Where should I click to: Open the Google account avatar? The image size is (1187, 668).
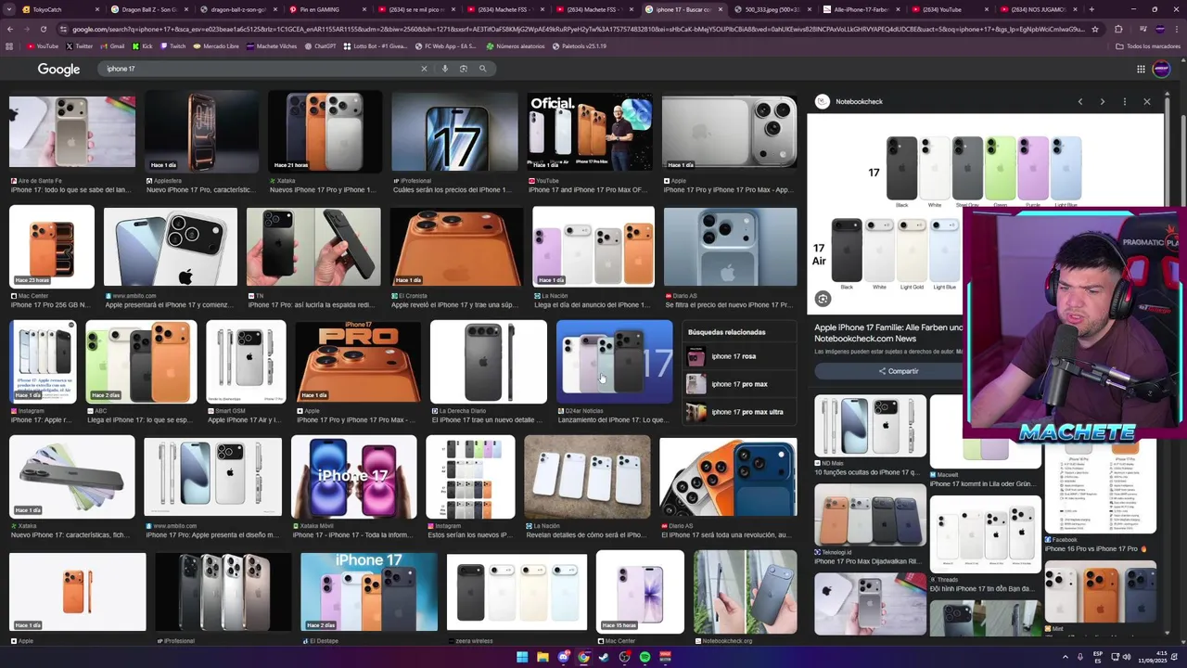click(x=1161, y=69)
